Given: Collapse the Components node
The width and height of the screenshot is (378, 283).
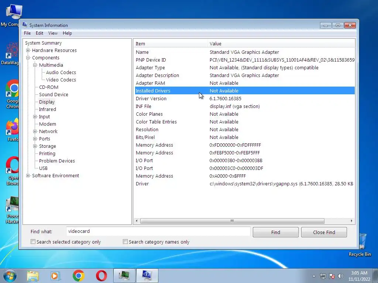Looking at the screenshot, I should tap(28, 58).
